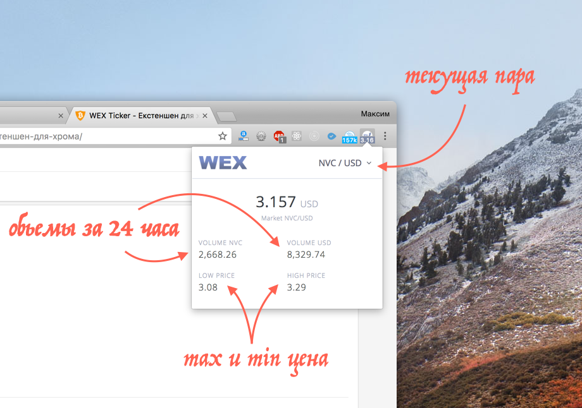Open the Alexa rank extension icon
582x408 pixels.
click(244, 136)
